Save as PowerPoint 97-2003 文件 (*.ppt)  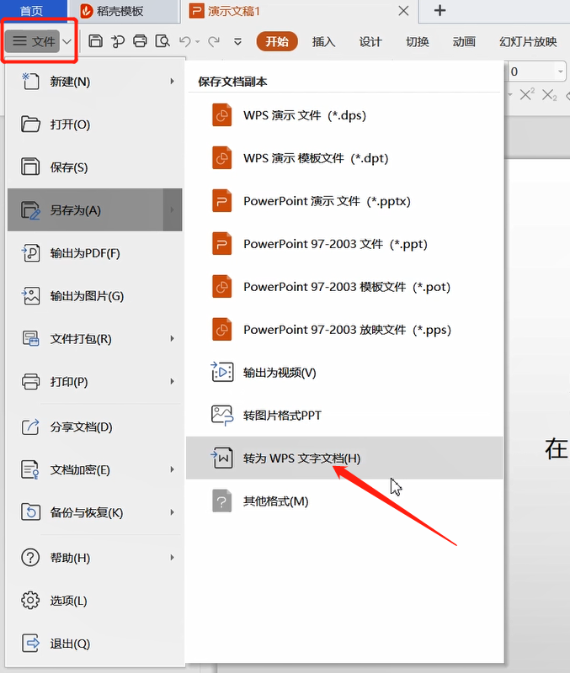[344, 244]
